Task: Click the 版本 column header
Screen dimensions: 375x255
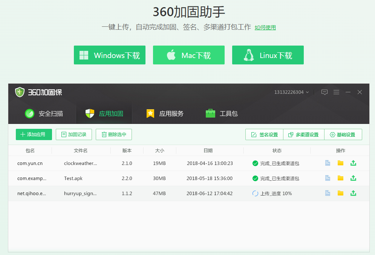Action: coord(127,151)
